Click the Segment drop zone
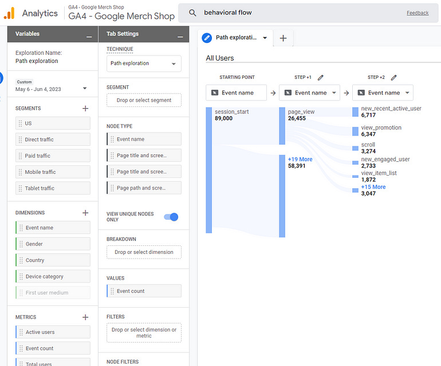The image size is (441, 366). click(144, 100)
